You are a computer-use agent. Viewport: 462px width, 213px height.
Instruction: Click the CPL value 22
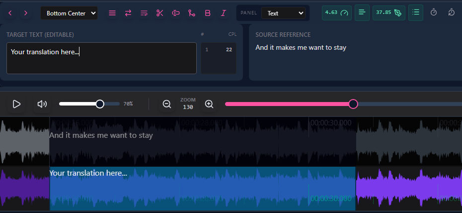click(x=229, y=50)
